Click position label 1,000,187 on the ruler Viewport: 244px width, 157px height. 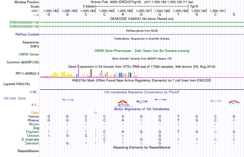(x=143, y=11)
